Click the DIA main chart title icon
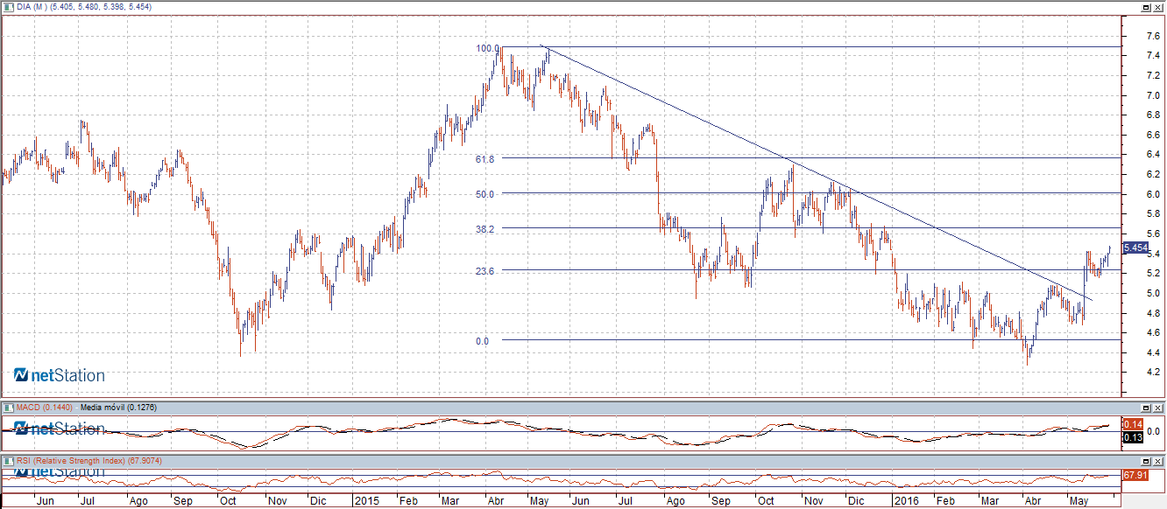Screen dimensions: 1167x509 tap(7, 7)
